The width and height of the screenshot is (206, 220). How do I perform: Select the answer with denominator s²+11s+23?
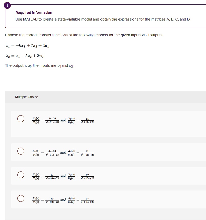[x=21, y=119]
